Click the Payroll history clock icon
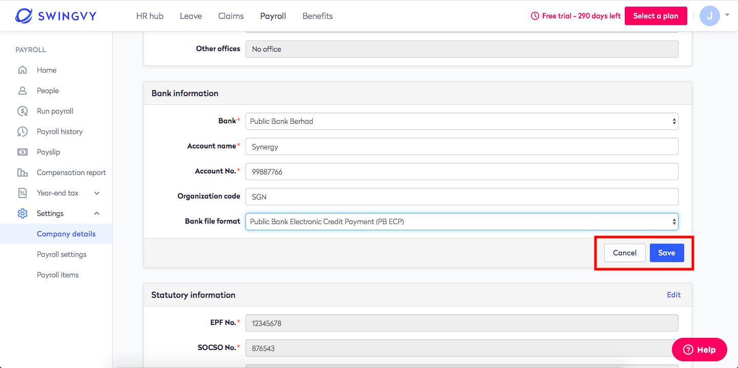This screenshot has height=368, width=738. coord(22,132)
